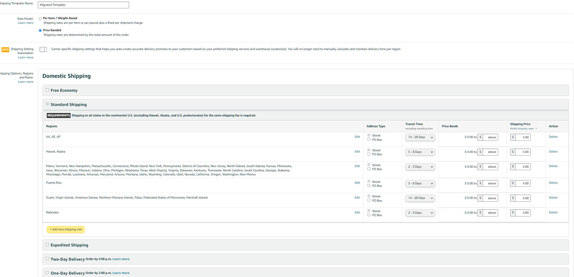This screenshot has height=277, width=574.
Task: Select Price Banded rate model
Action: point(40,31)
